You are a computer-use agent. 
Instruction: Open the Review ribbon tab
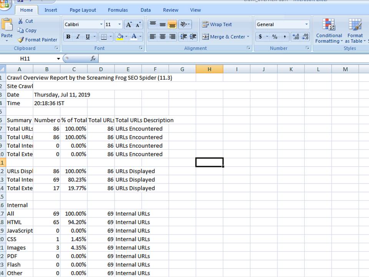170,10
